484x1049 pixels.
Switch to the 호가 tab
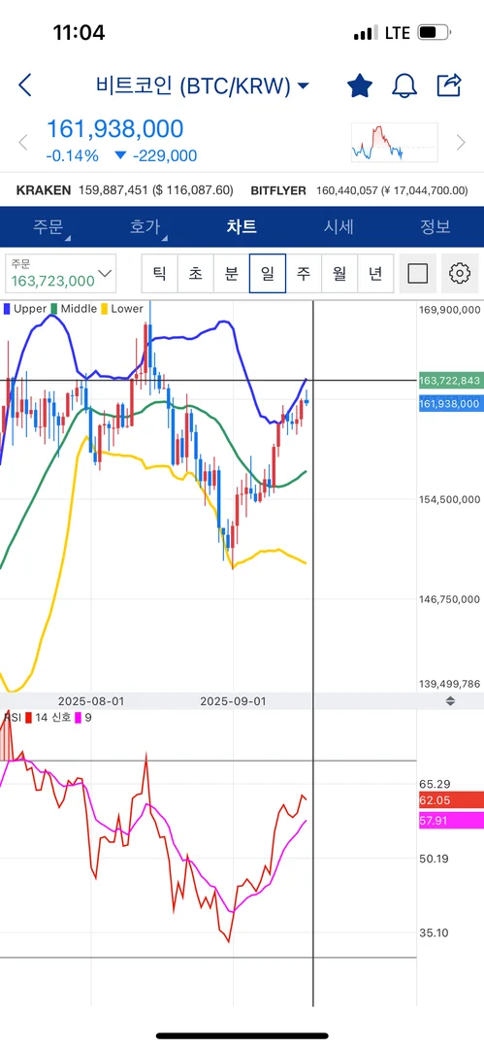[145, 226]
